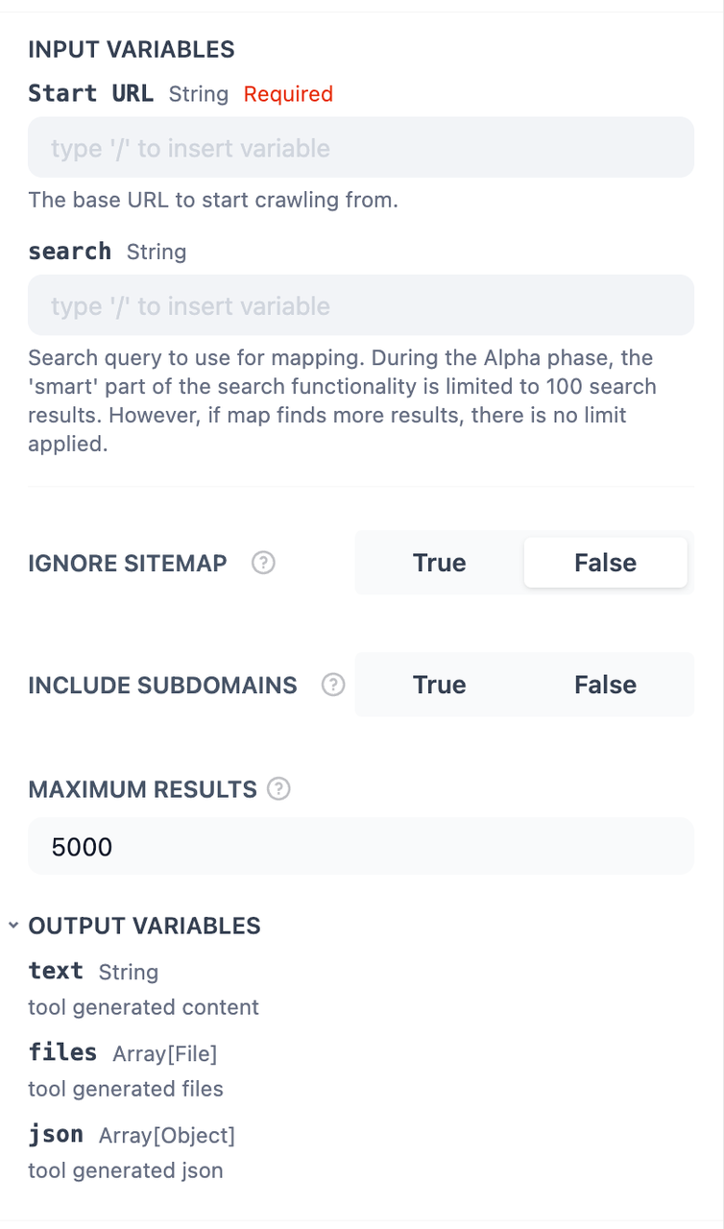
Task: Select False for Ignore Sitemap
Action: (605, 563)
